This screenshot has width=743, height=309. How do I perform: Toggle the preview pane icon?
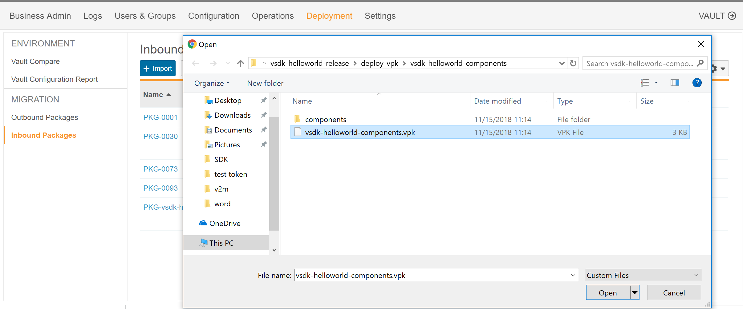675,83
